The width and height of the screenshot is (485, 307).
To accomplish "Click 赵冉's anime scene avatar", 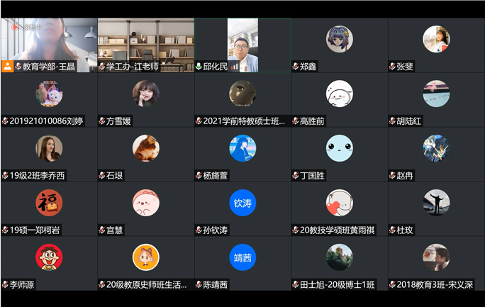I will 436,148.
